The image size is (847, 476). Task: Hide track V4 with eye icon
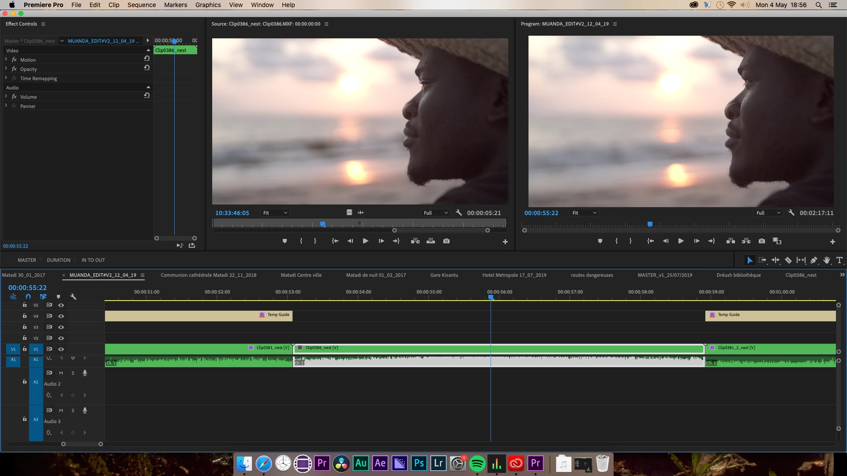pyautogui.click(x=61, y=316)
